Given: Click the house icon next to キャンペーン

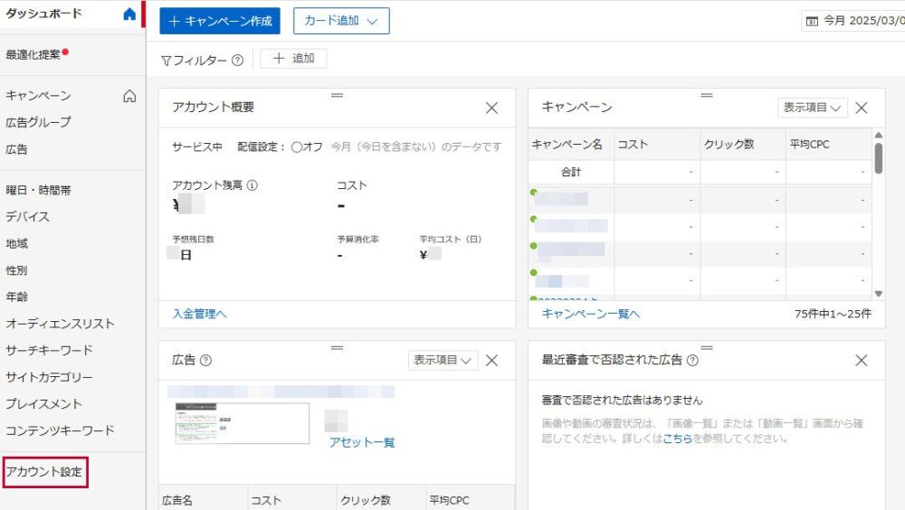Looking at the screenshot, I should (x=129, y=96).
